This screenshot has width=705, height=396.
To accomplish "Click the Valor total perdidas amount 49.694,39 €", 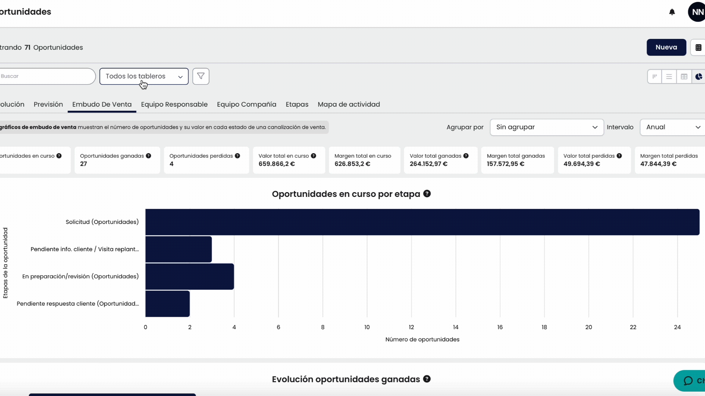I will (582, 164).
